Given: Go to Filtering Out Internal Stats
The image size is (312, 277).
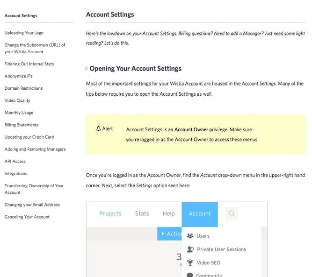Looking at the screenshot, I should 29,64.
